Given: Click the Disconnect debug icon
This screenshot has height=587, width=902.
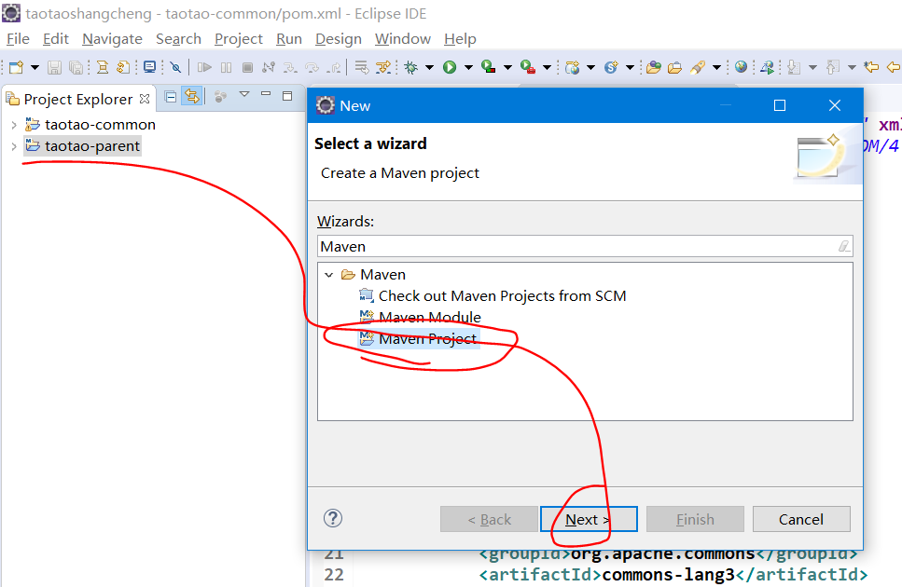Looking at the screenshot, I should (269, 67).
